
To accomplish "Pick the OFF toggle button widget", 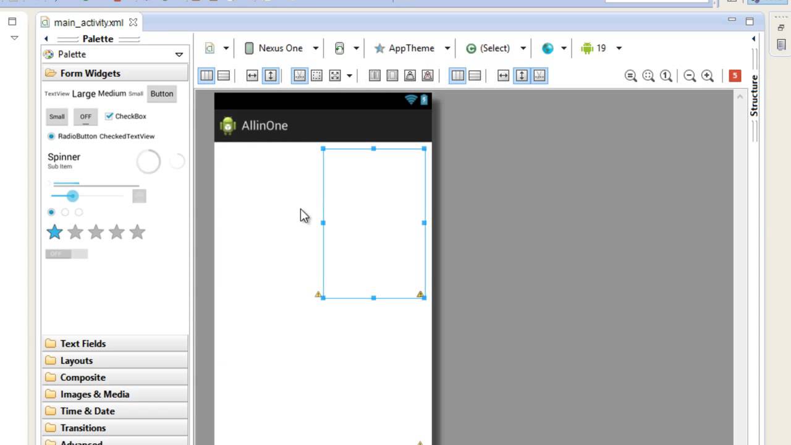I will click(85, 116).
